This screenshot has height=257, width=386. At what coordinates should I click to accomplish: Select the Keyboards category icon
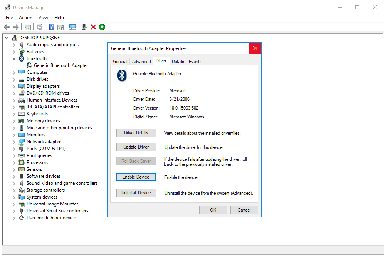(22, 114)
